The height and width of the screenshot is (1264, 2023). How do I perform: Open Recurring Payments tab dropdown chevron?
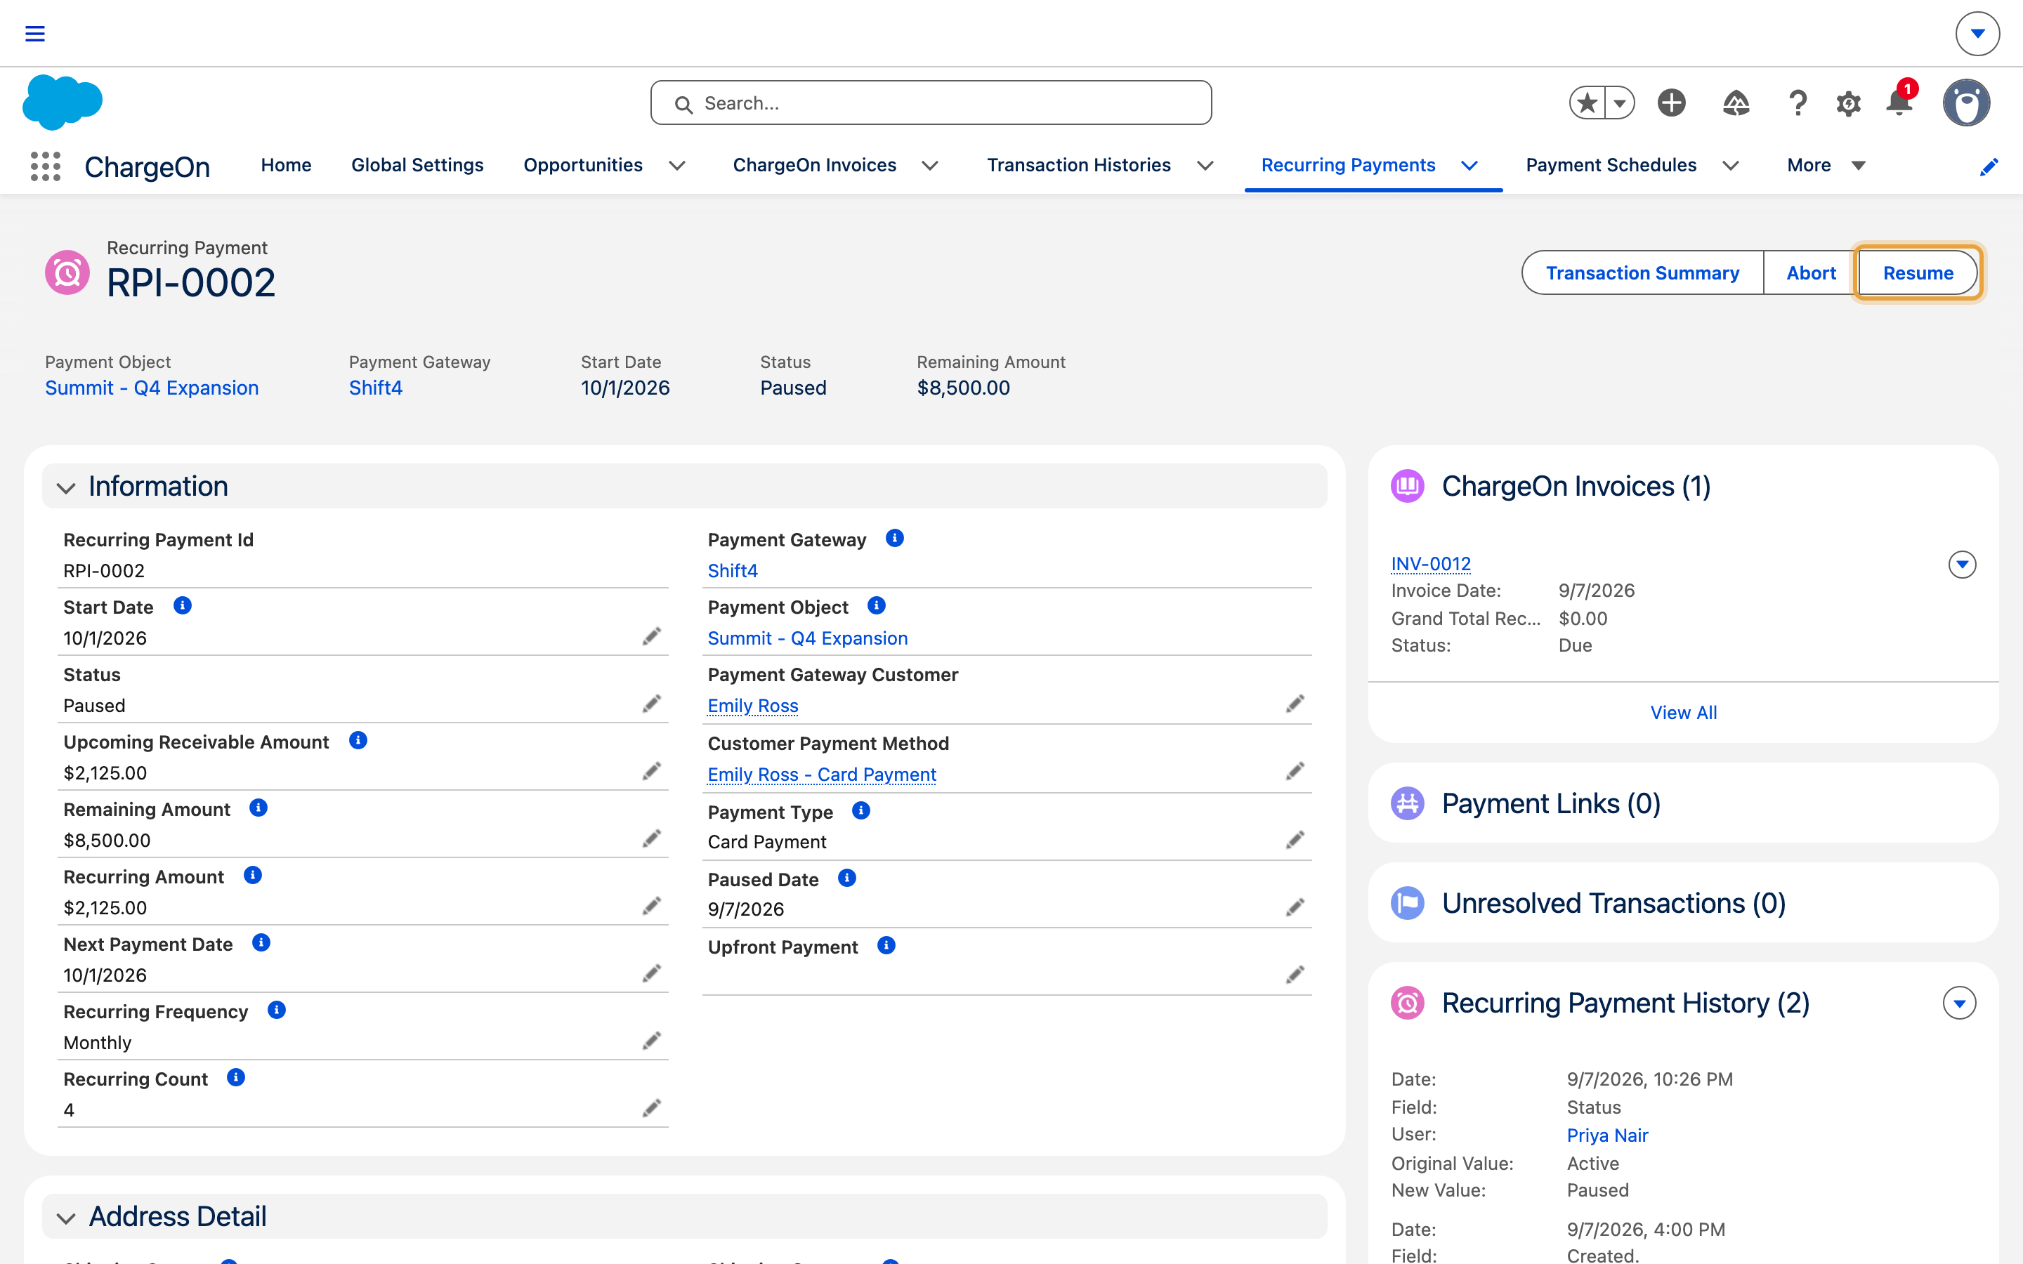[x=1469, y=166]
